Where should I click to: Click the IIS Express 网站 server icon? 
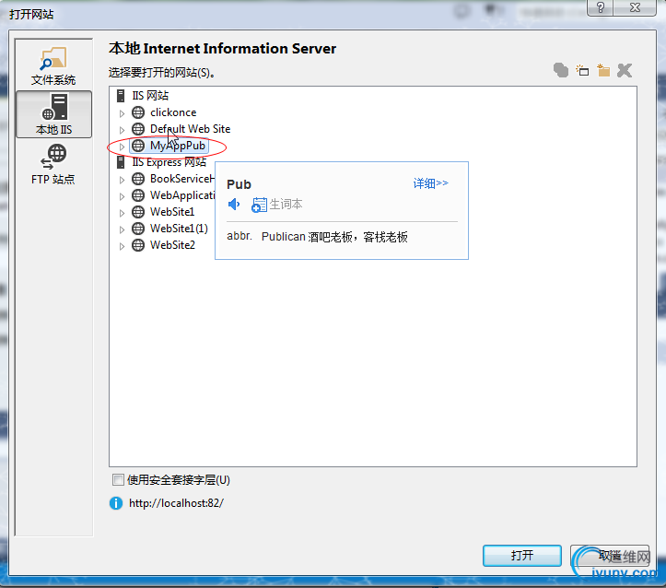coord(121,162)
